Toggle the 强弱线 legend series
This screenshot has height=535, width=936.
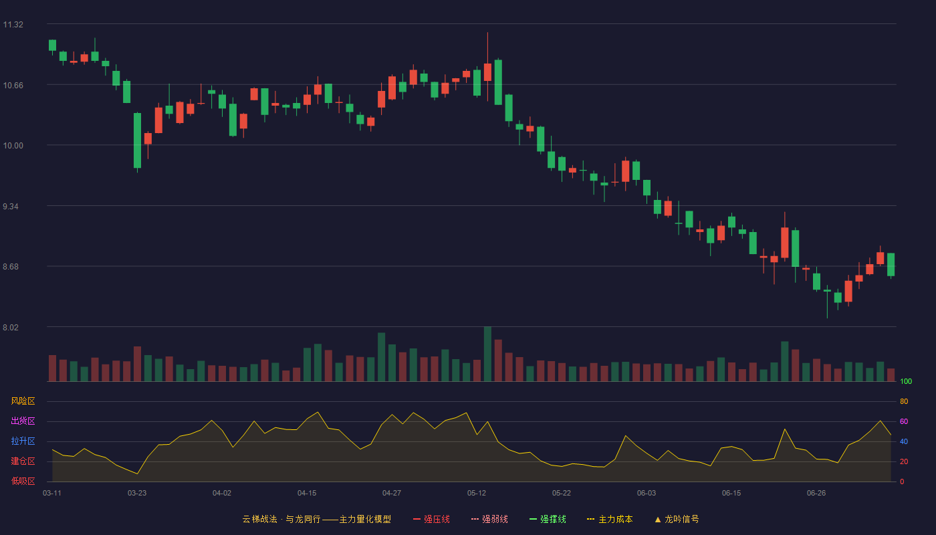(489, 519)
